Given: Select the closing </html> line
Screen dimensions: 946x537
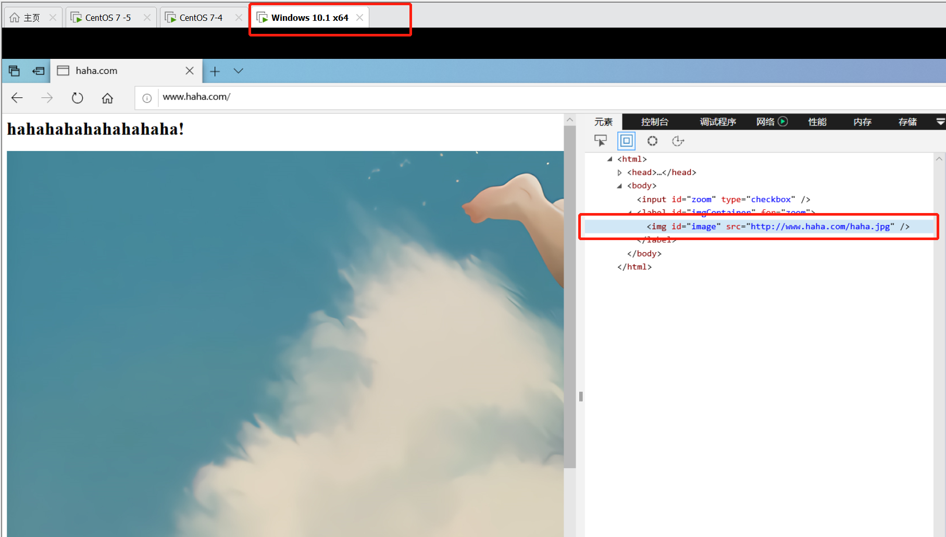Looking at the screenshot, I should [x=634, y=267].
